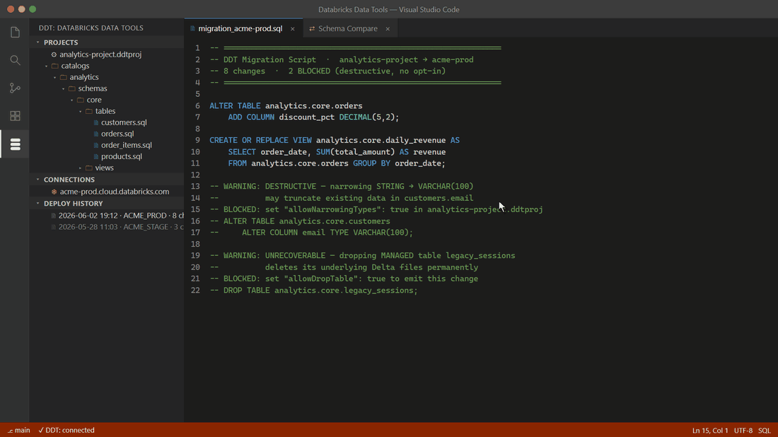Click the gear icon beside analytics-project.ddtproj

(54, 54)
